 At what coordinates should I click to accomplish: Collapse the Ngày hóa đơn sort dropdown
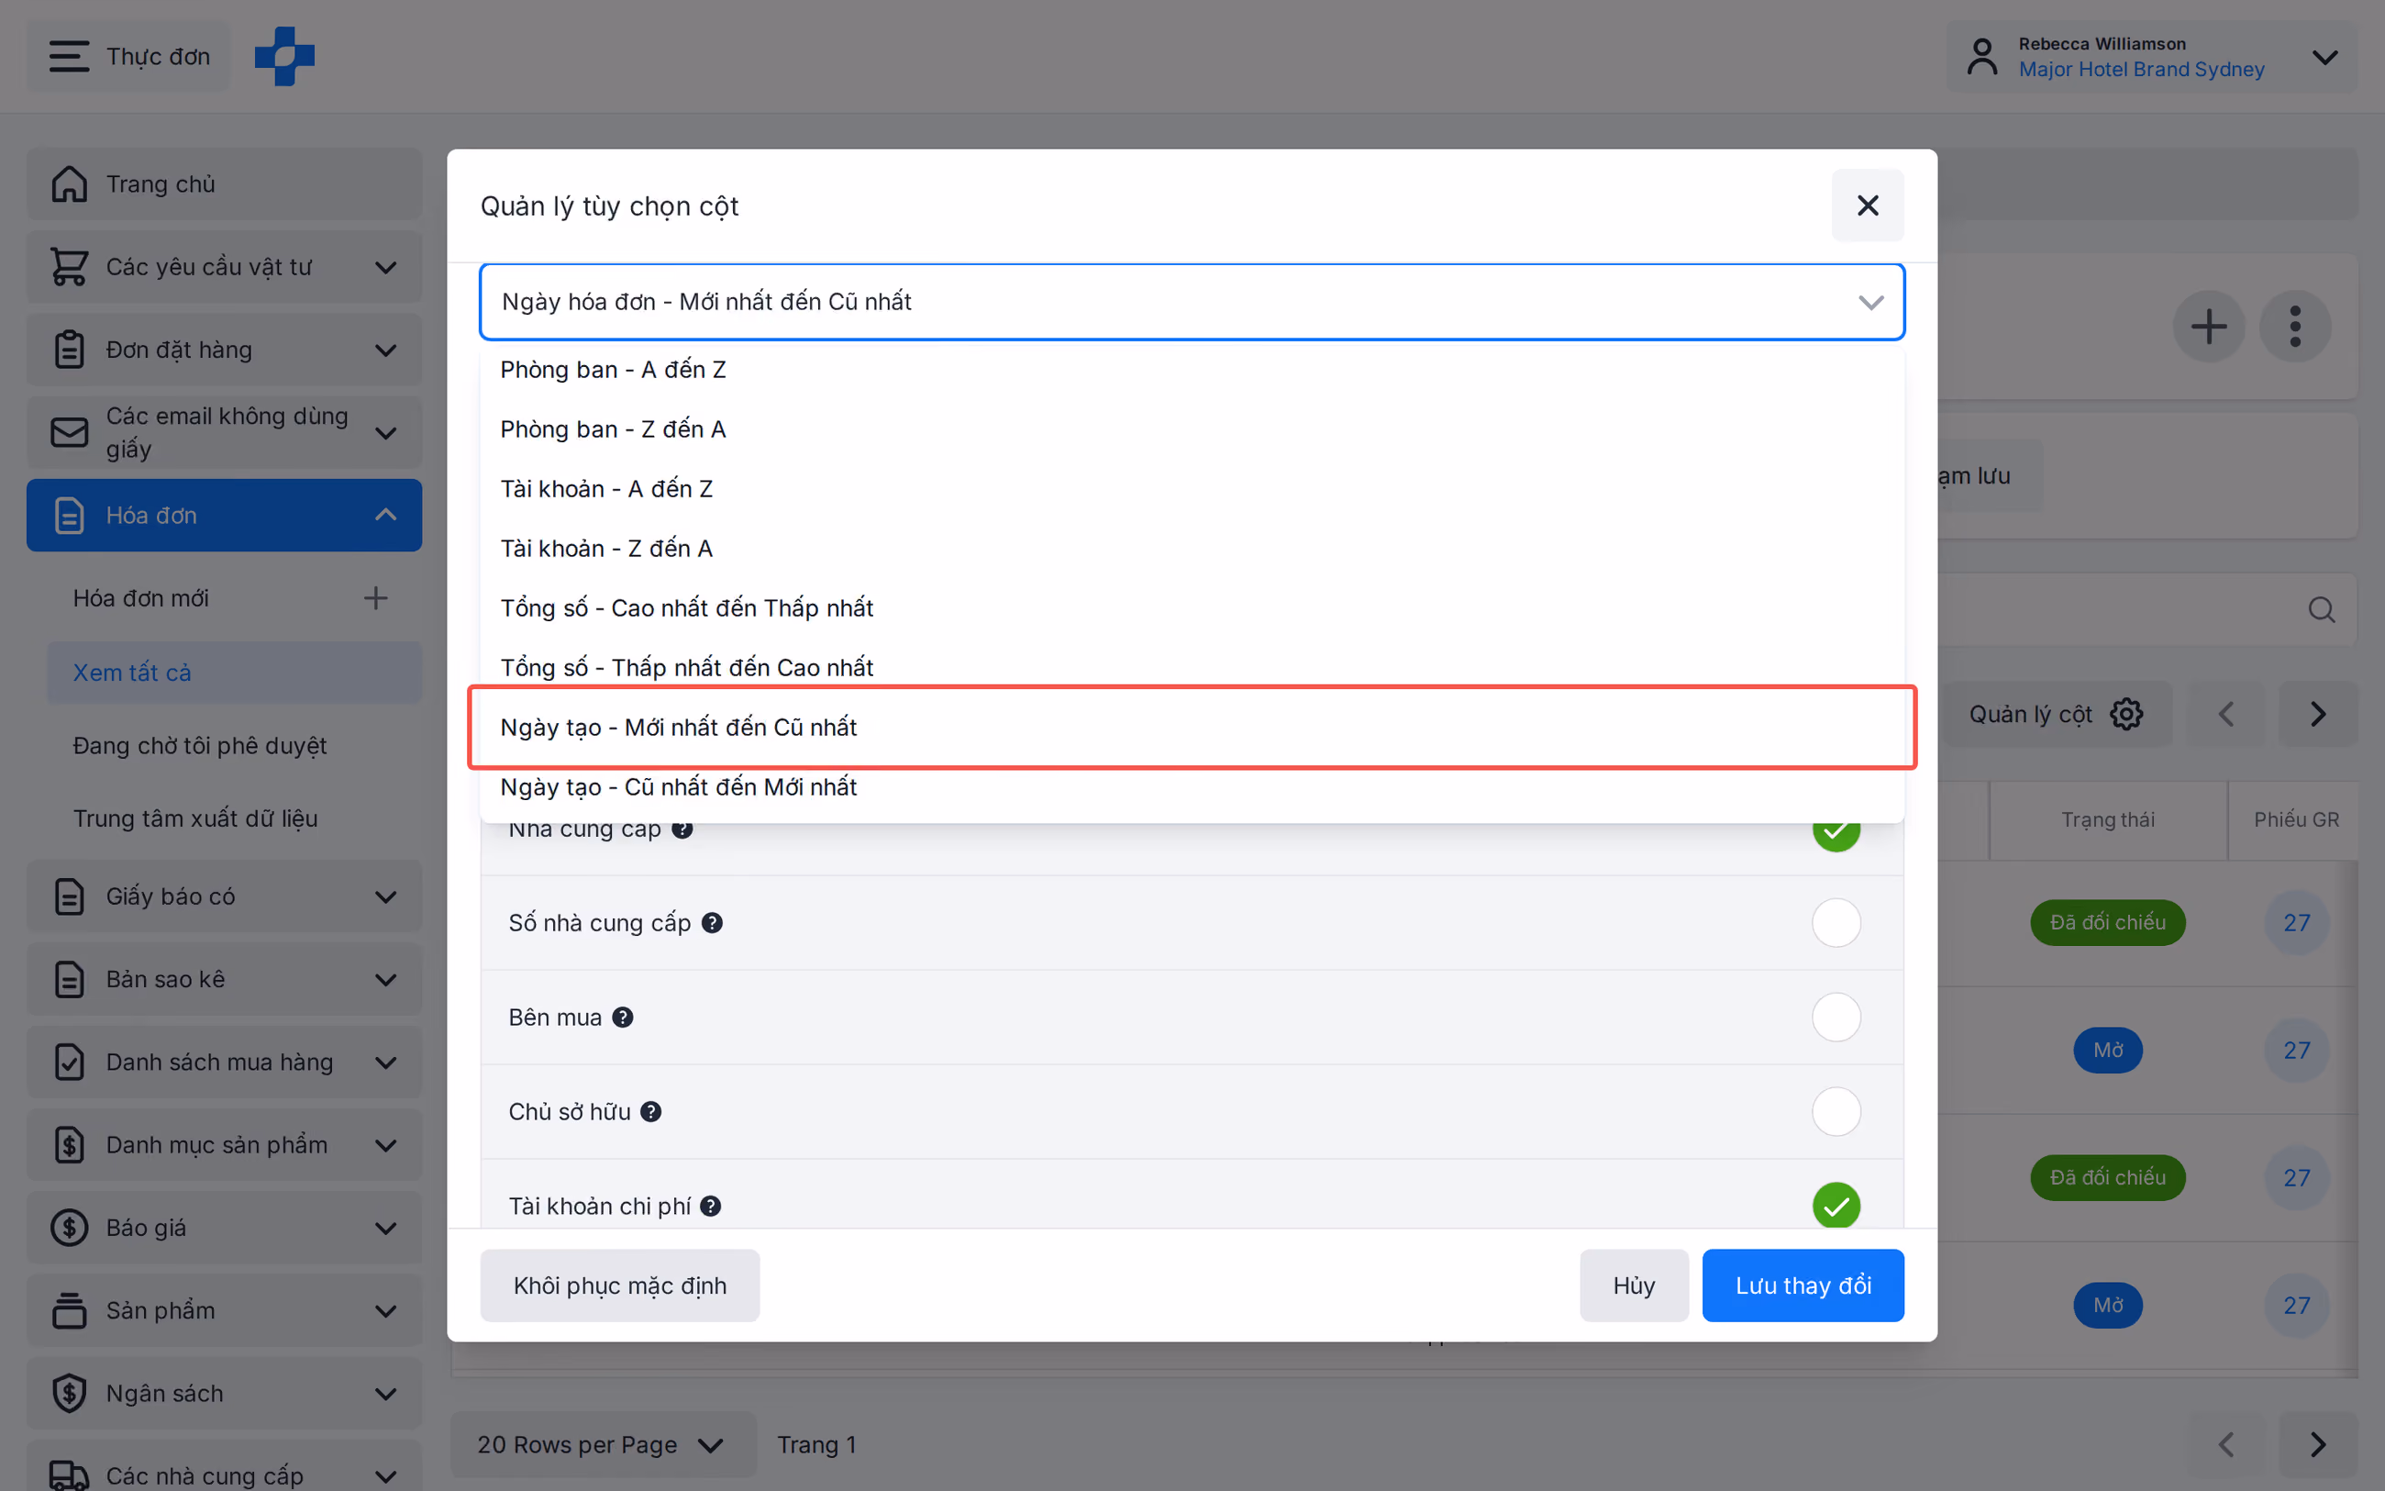1870,302
